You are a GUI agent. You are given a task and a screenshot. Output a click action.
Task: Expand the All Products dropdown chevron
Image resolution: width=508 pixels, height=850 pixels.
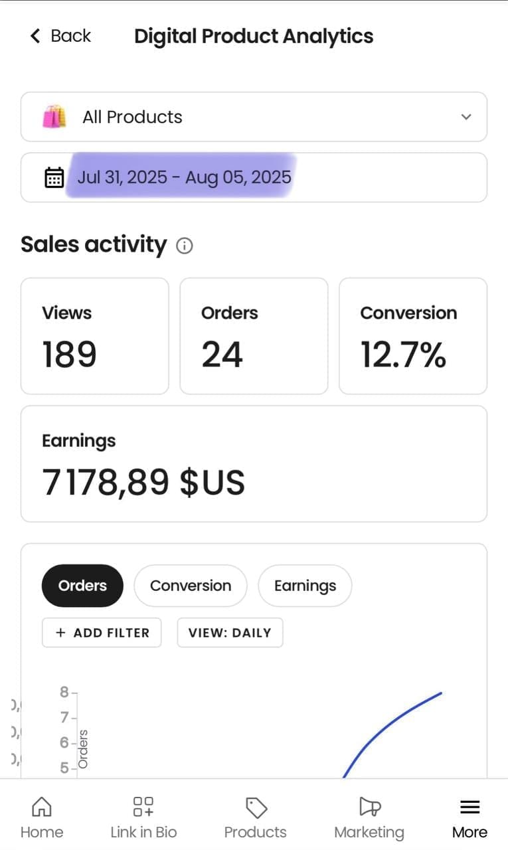click(x=466, y=117)
